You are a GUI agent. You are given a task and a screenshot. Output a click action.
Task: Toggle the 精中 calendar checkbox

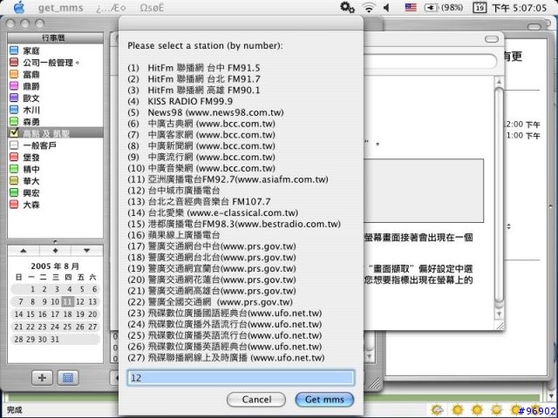tap(14, 169)
